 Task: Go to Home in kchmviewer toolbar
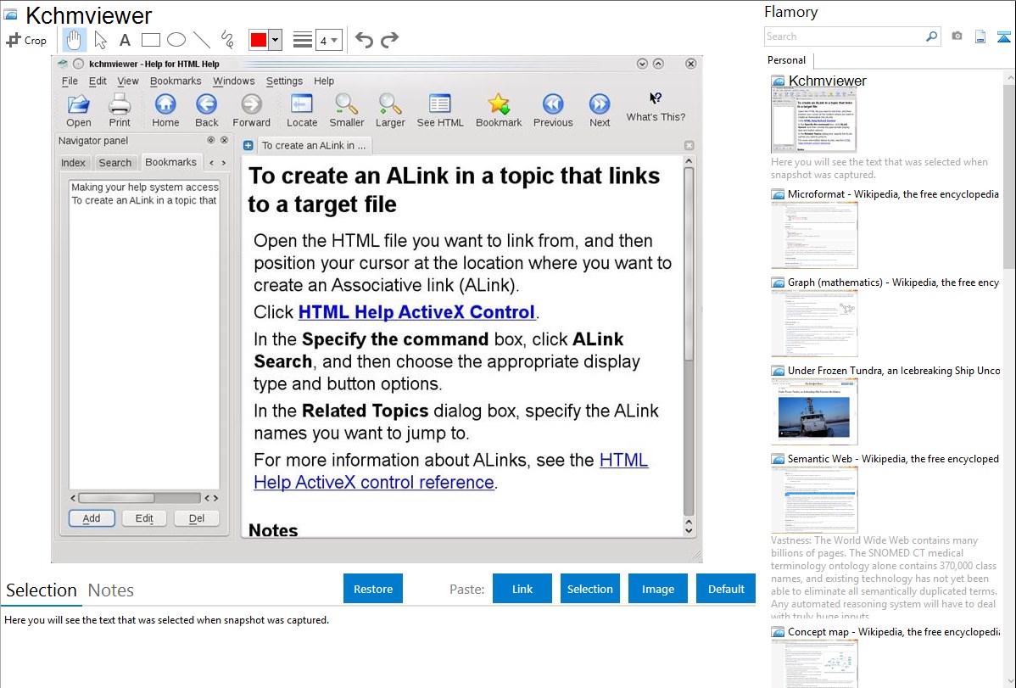coord(165,110)
